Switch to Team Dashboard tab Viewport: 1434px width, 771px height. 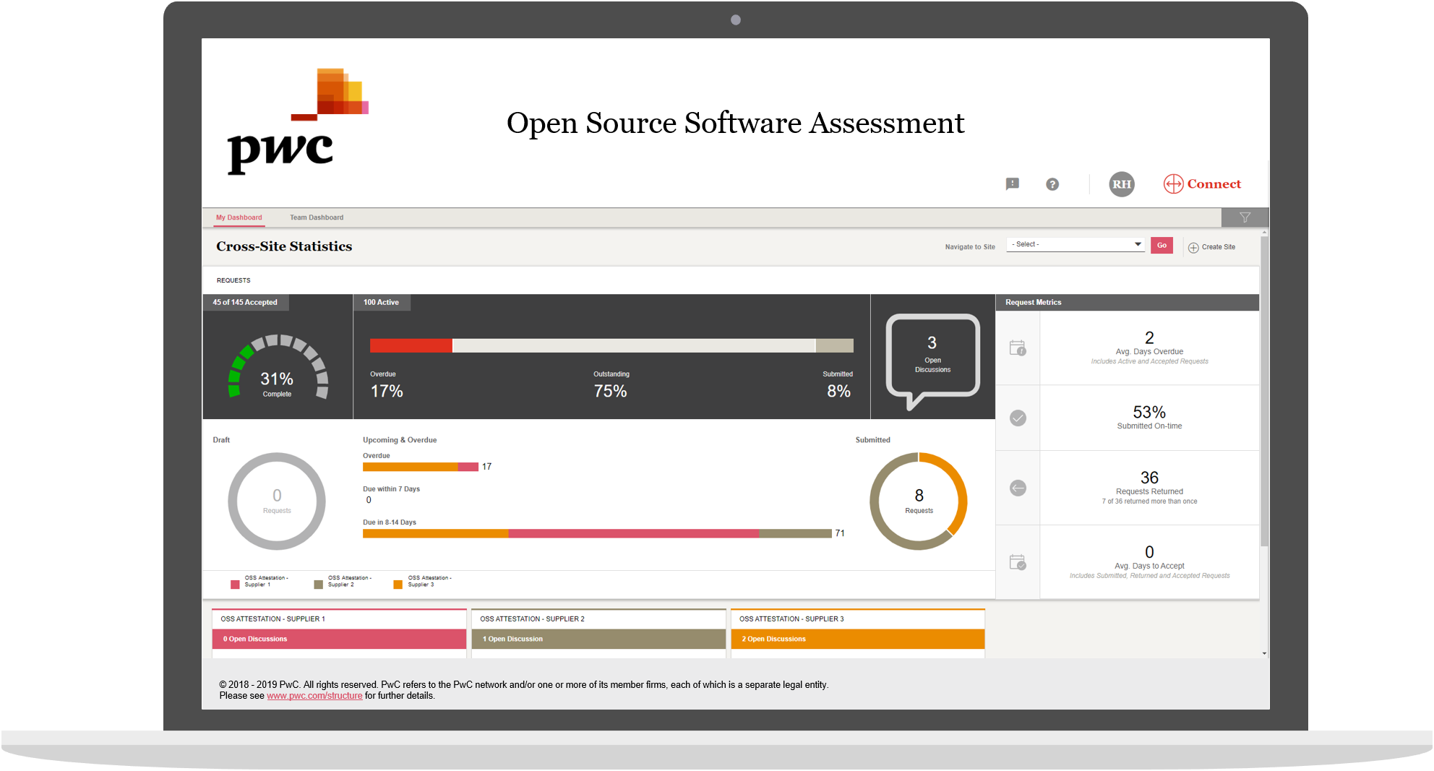(317, 217)
